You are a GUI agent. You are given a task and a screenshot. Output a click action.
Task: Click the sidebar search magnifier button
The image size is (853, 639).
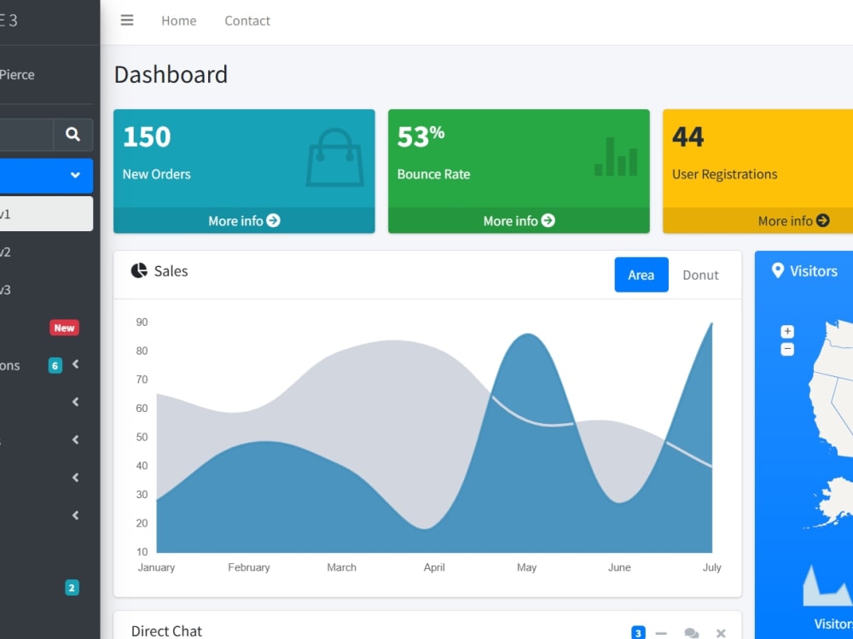73,135
